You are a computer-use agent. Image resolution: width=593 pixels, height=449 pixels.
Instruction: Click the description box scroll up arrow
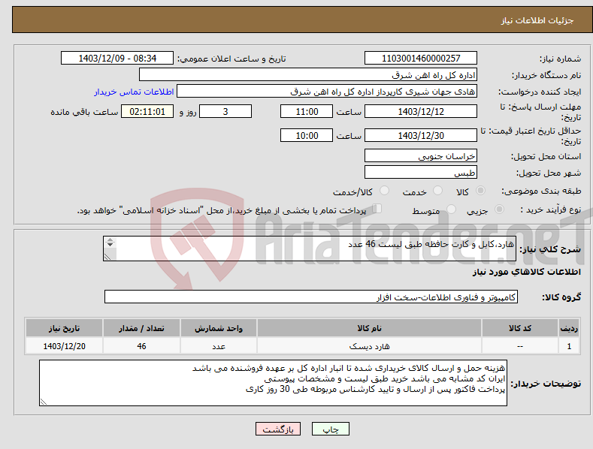tap(110, 240)
